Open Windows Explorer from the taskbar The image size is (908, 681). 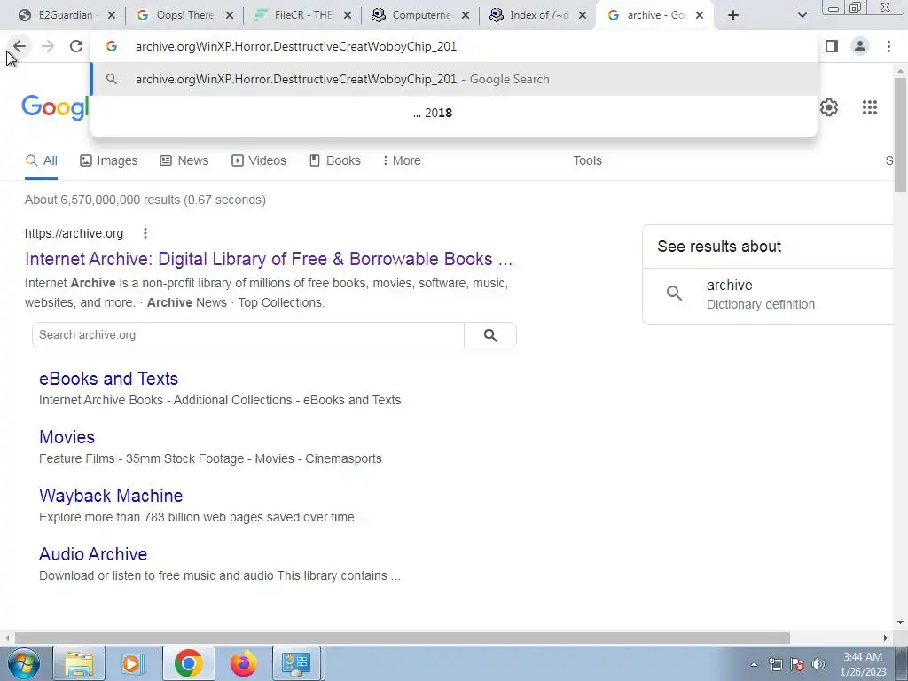[79, 663]
